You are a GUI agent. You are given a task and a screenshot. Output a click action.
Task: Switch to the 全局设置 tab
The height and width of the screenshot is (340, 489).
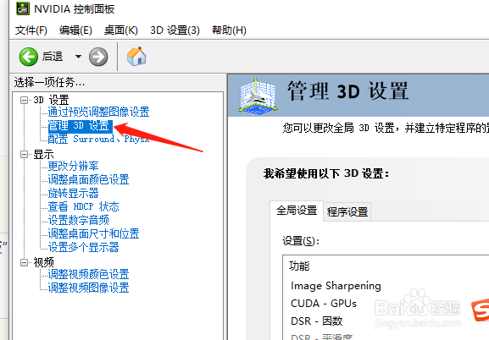click(x=297, y=211)
